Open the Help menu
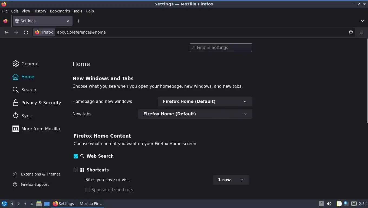 (x=90, y=11)
